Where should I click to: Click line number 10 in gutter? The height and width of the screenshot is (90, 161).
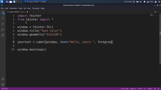click(13, 49)
